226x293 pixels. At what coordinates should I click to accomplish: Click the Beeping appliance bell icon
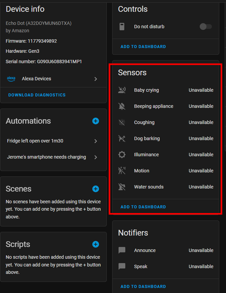point(122,106)
